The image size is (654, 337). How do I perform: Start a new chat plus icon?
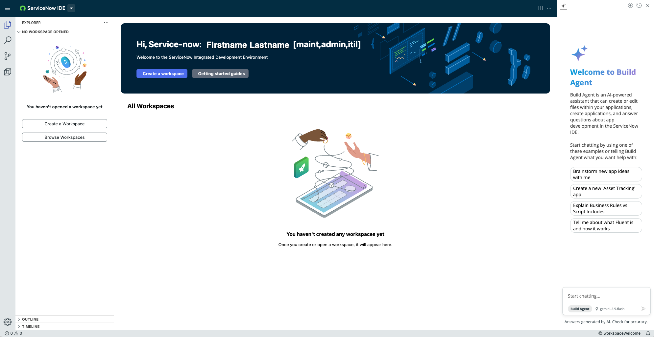[630, 6]
